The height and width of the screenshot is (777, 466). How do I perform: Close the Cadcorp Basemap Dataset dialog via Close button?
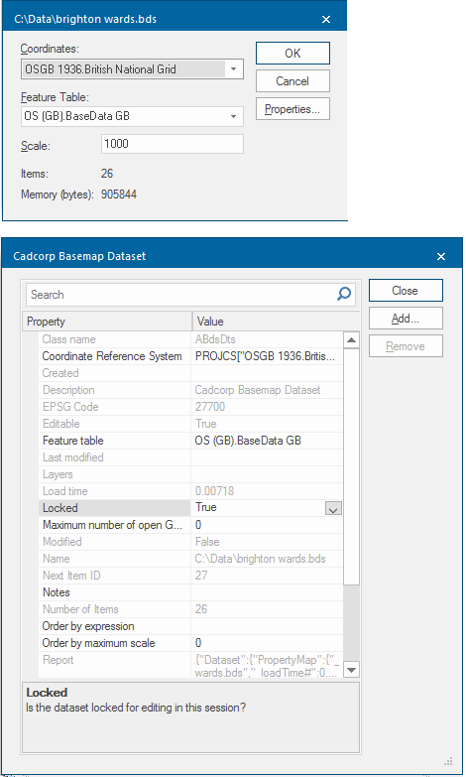click(406, 291)
